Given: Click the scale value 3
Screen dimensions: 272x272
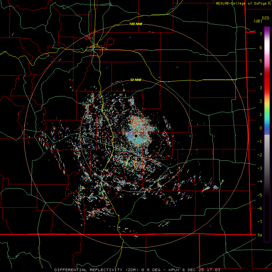Looking at the screenshot, I should pos(261,88).
